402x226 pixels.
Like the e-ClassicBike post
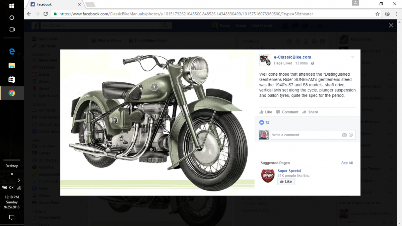[x=266, y=112]
